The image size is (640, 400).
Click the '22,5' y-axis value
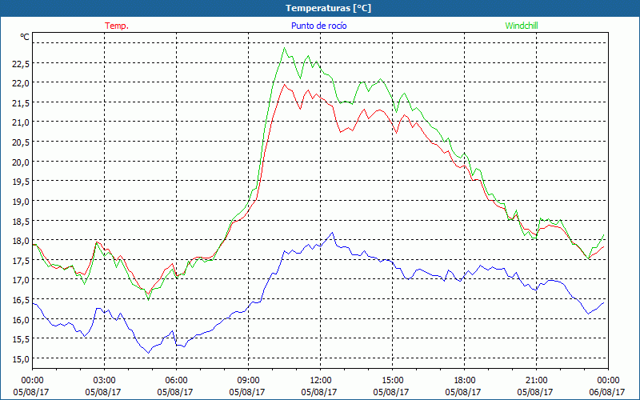coord(21,64)
